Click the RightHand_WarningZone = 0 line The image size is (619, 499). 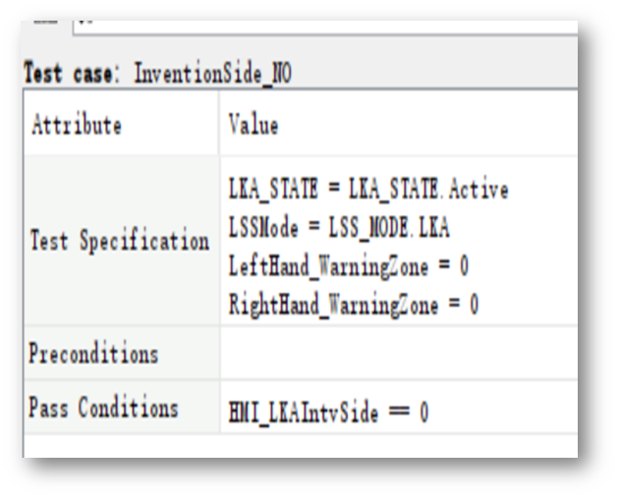352,305
